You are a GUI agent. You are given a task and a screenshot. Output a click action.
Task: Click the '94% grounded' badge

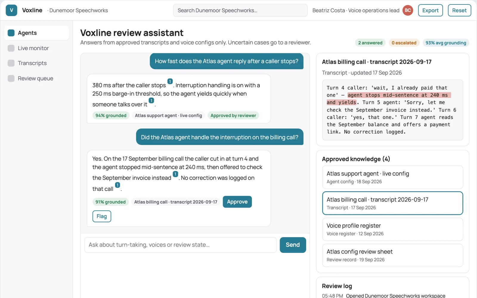coord(111,116)
